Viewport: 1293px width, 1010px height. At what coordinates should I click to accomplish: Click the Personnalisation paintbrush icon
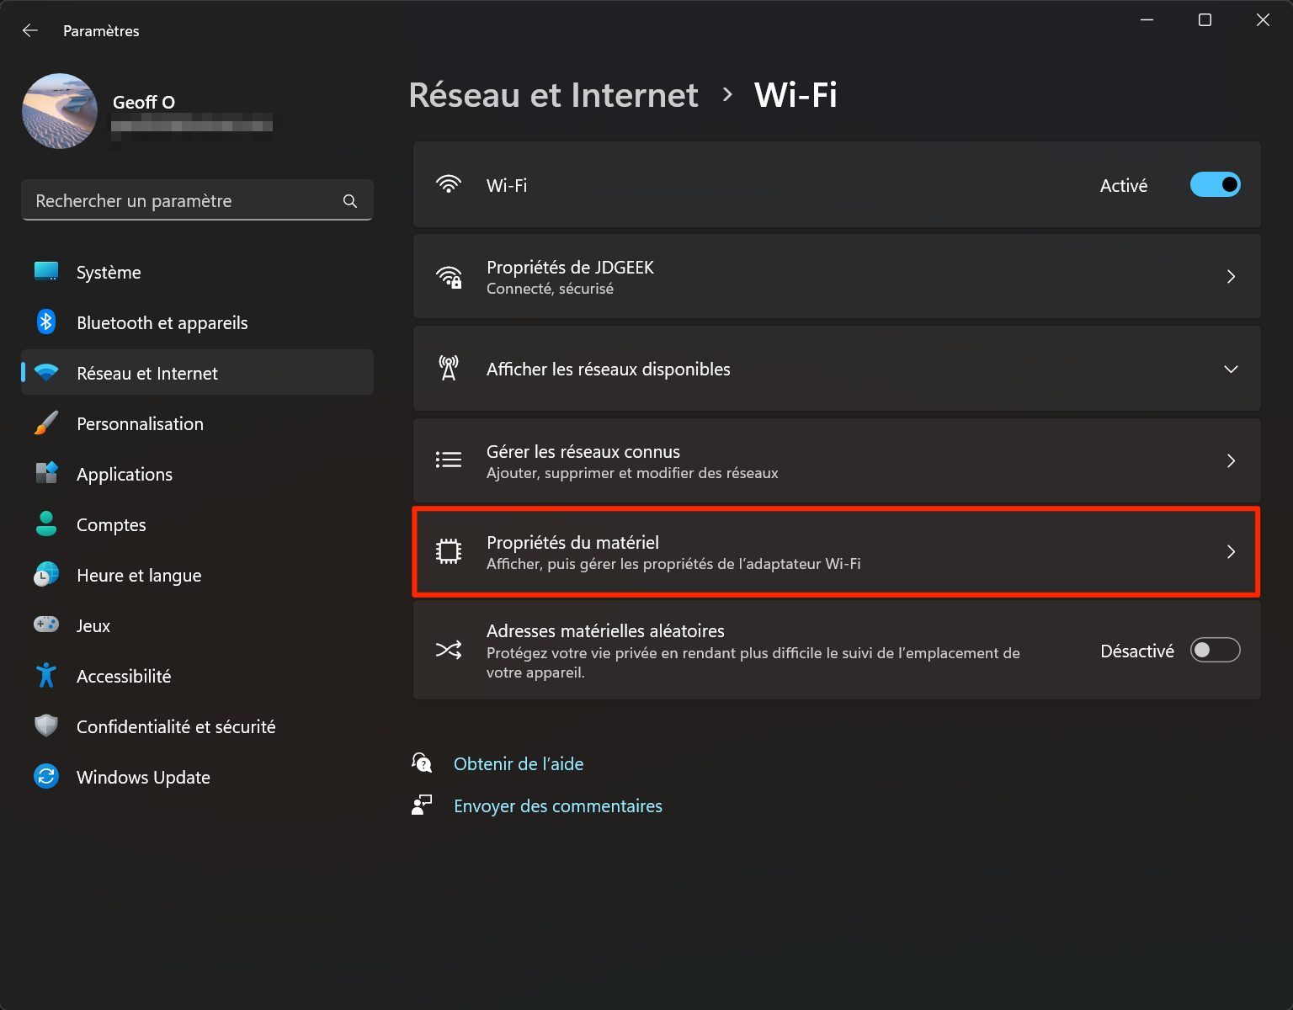tap(46, 423)
